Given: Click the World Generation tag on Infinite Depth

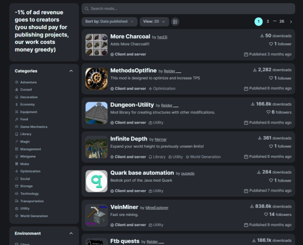Looking at the screenshot, I should [203, 157].
